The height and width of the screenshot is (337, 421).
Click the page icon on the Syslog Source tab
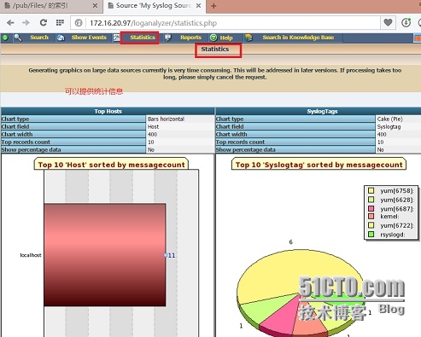tap(111, 5)
